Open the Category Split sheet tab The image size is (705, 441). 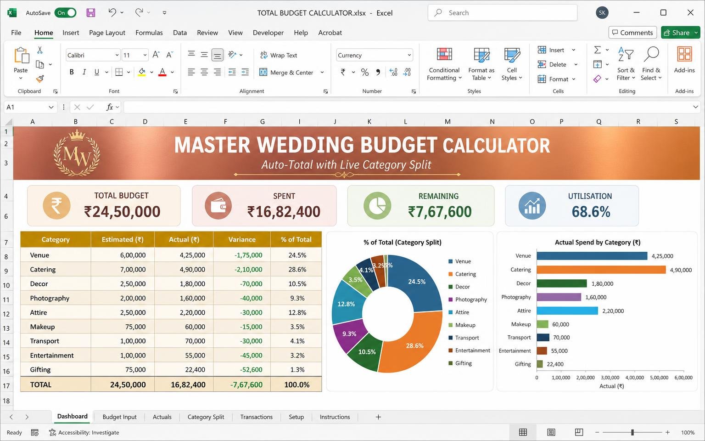206,417
